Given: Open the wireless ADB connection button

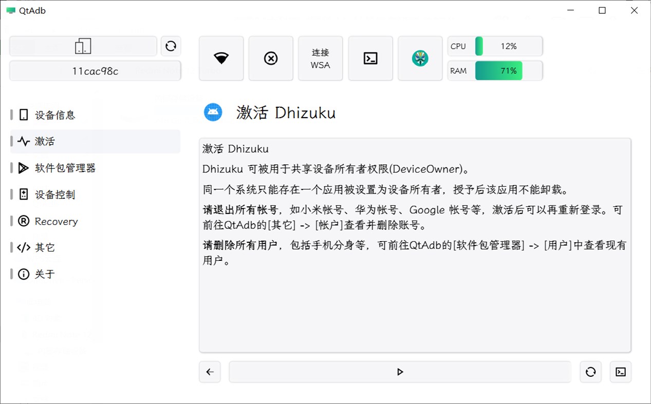Looking at the screenshot, I should [221, 58].
